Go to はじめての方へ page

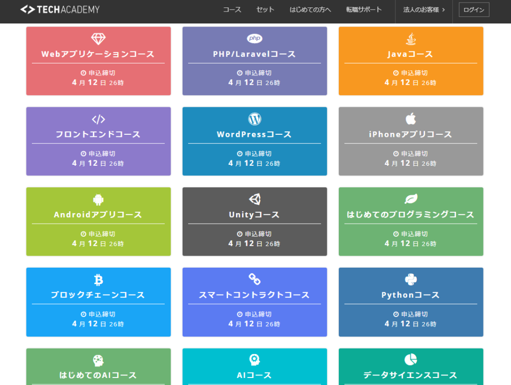pyautogui.click(x=310, y=10)
